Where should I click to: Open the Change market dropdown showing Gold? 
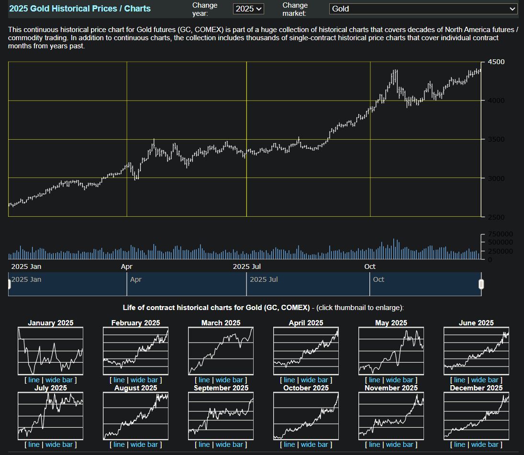tap(424, 9)
